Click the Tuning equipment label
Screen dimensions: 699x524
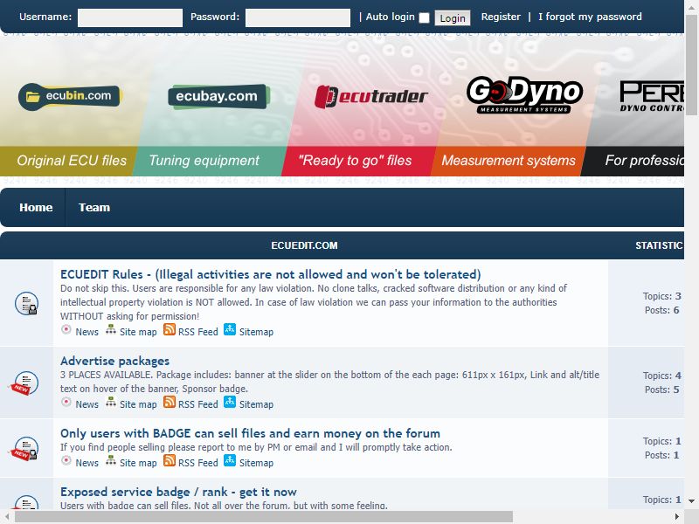[x=204, y=161]
